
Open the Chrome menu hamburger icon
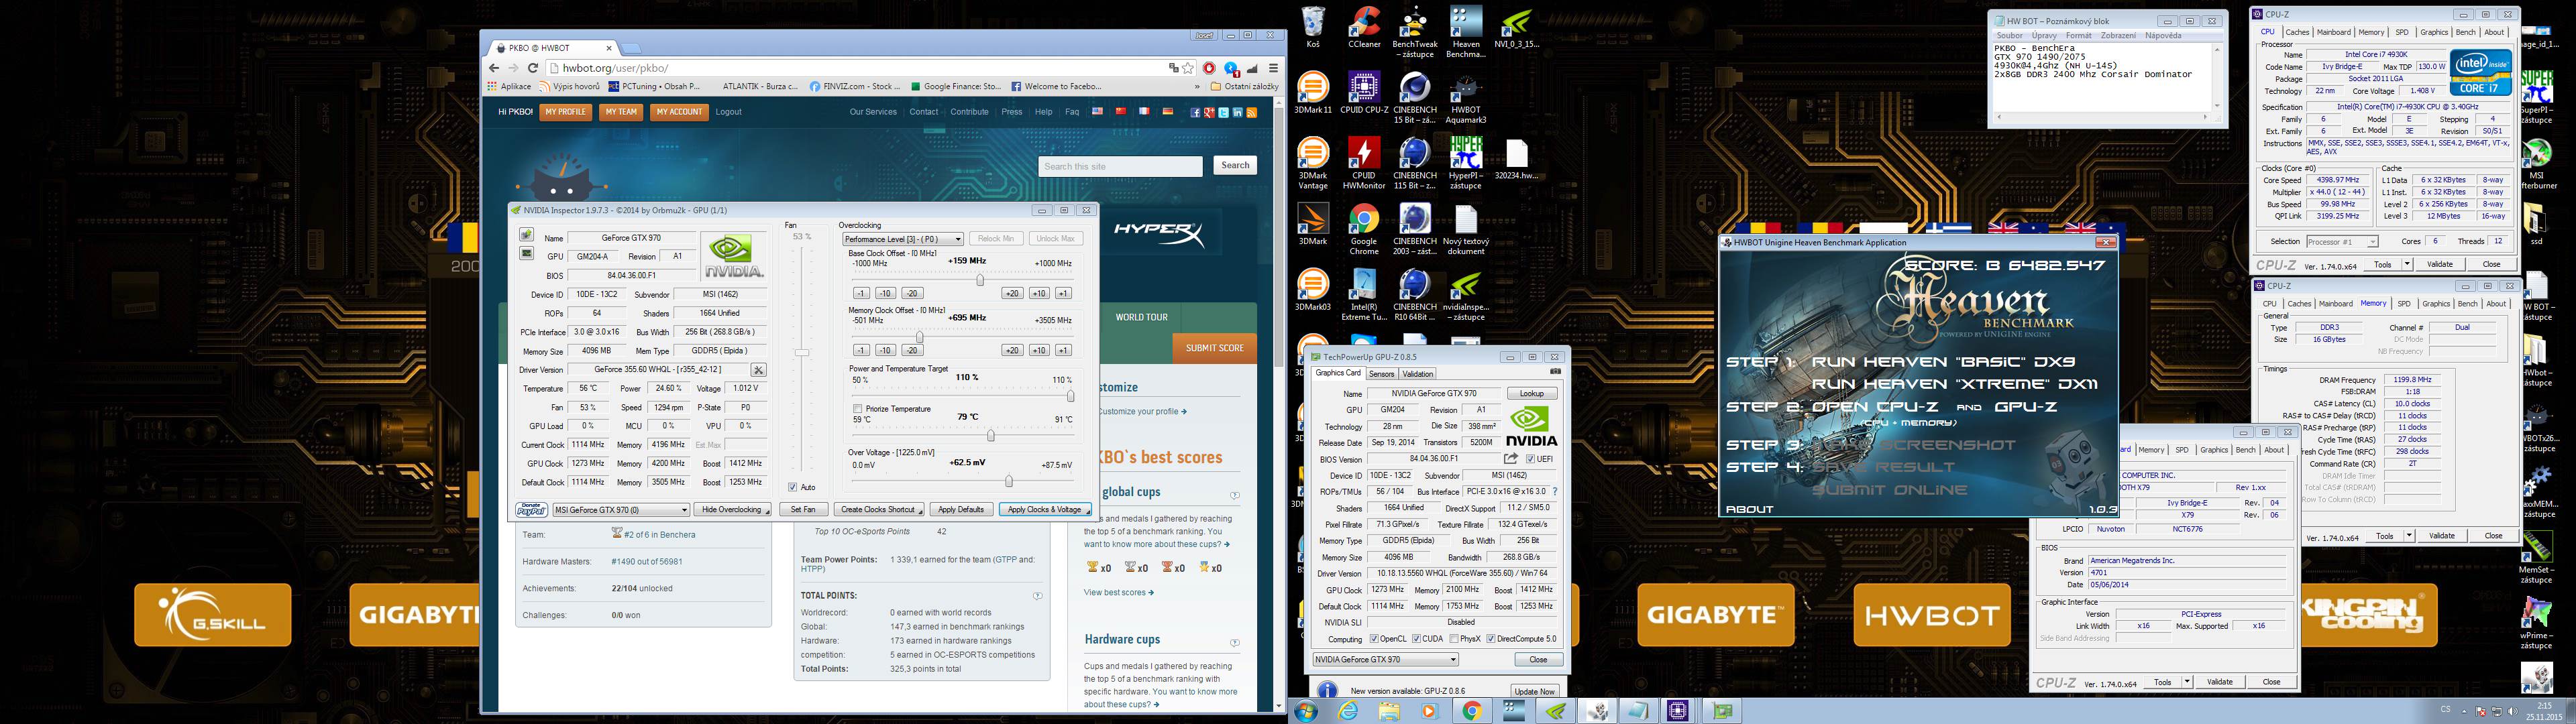[1273, 68]
